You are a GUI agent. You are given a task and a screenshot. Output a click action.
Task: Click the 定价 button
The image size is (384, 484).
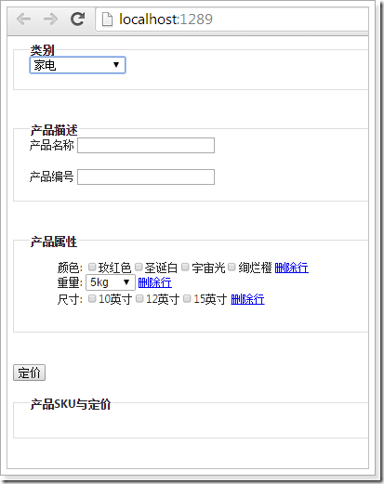pyautogui.click(x=29, y=373)
